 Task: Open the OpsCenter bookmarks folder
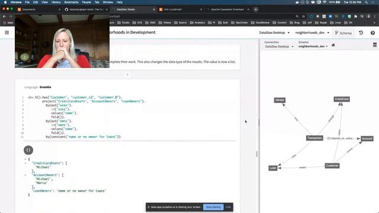pyautogui.click(x=239, y=22)
